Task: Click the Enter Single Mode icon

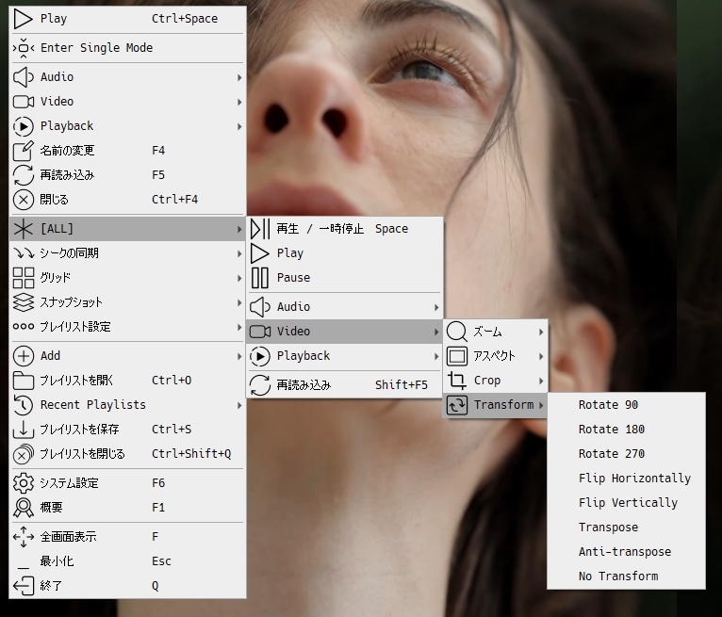Action: coord(24,48)
